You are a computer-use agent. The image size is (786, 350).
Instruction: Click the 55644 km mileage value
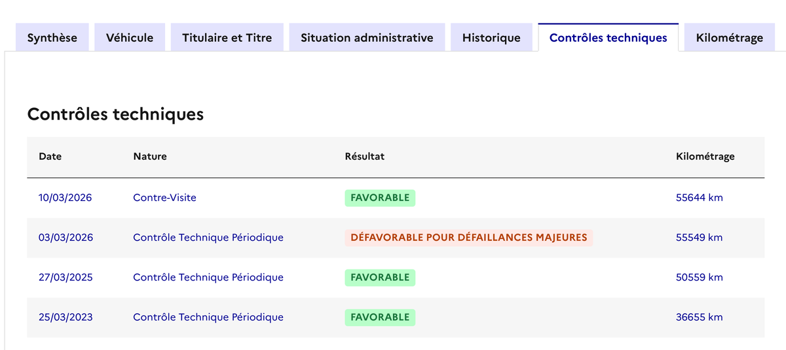(x=699, y=198)
